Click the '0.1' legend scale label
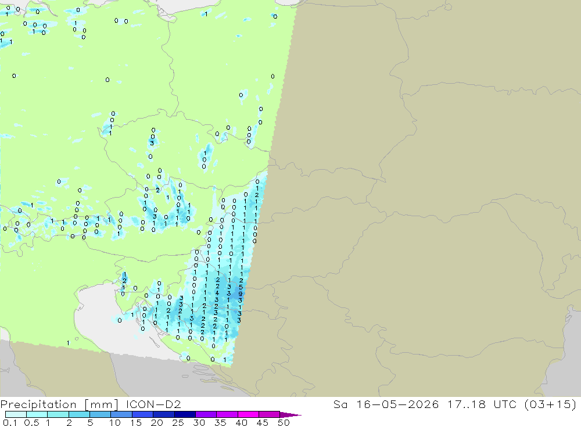The image size is (581, 426). 10,423
